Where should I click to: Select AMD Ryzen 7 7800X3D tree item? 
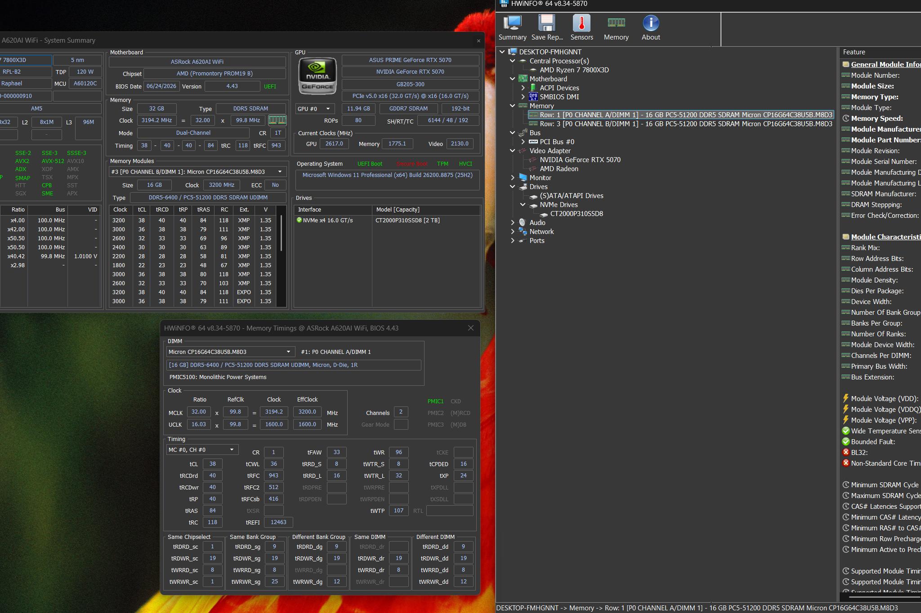click(x=574, y=70)
